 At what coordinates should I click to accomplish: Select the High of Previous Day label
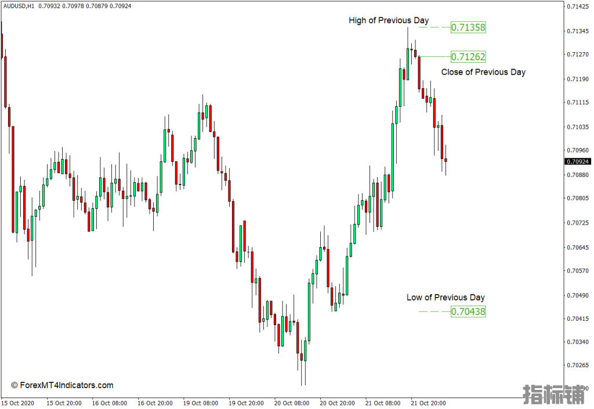[x=389, y=20]
